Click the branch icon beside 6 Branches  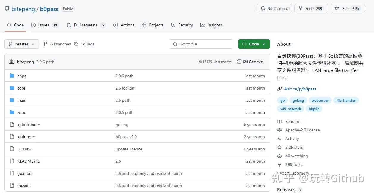point(45,44)
